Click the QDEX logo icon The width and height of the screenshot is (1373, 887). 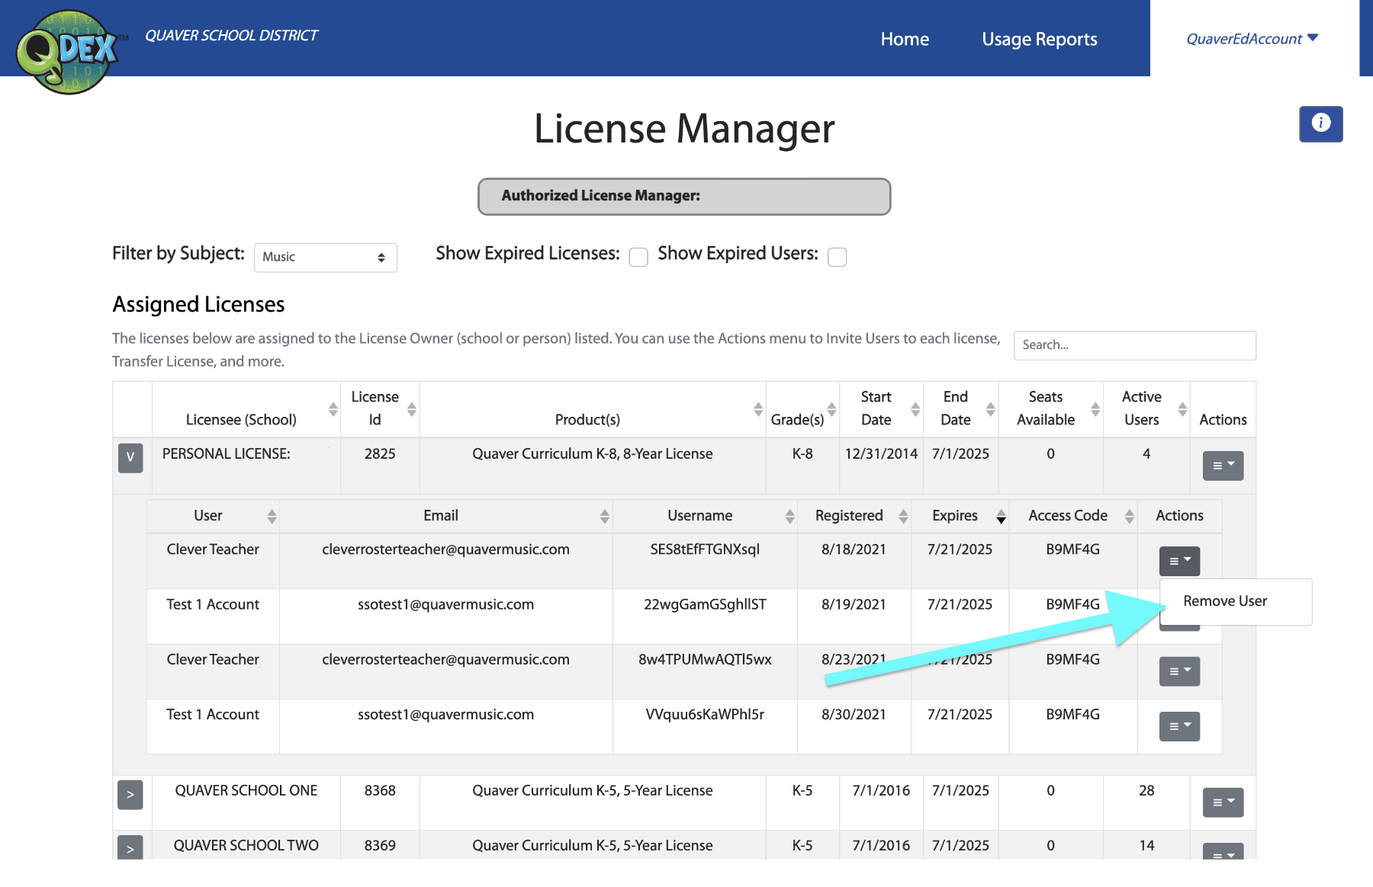coord(67,50)
